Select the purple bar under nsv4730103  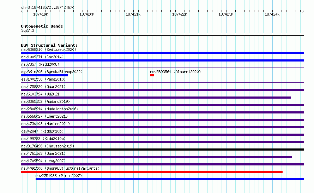click(x=162, y=127)
